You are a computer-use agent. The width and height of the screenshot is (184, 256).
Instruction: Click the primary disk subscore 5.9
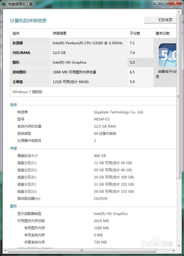tap(132, 82)
